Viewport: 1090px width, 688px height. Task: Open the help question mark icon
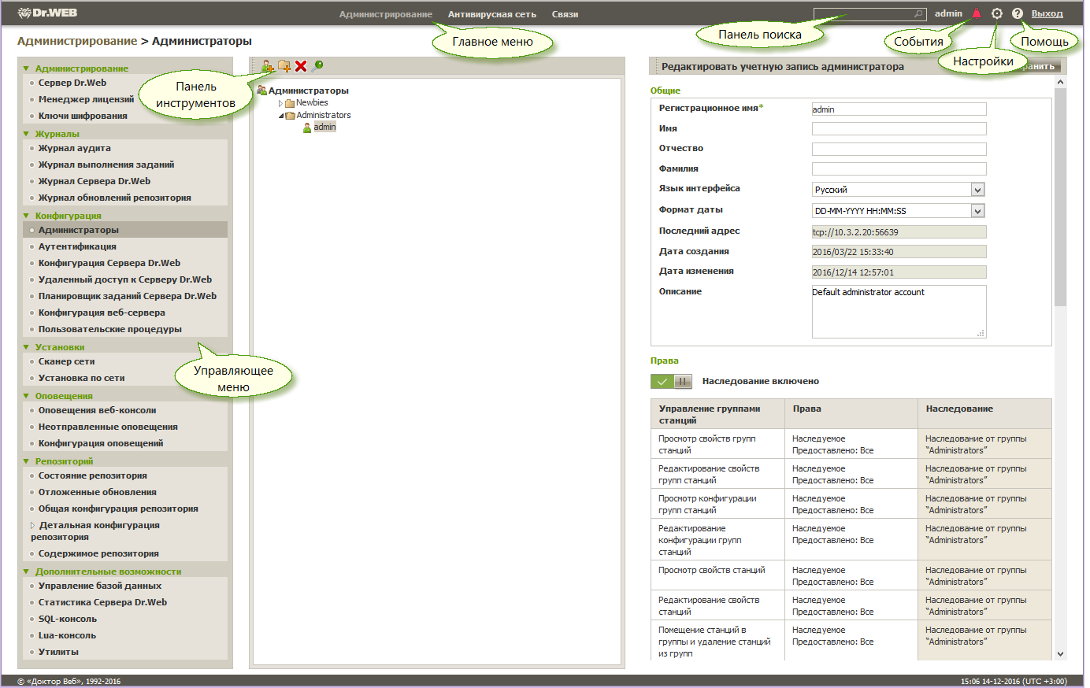click(x=1018, y=13)
